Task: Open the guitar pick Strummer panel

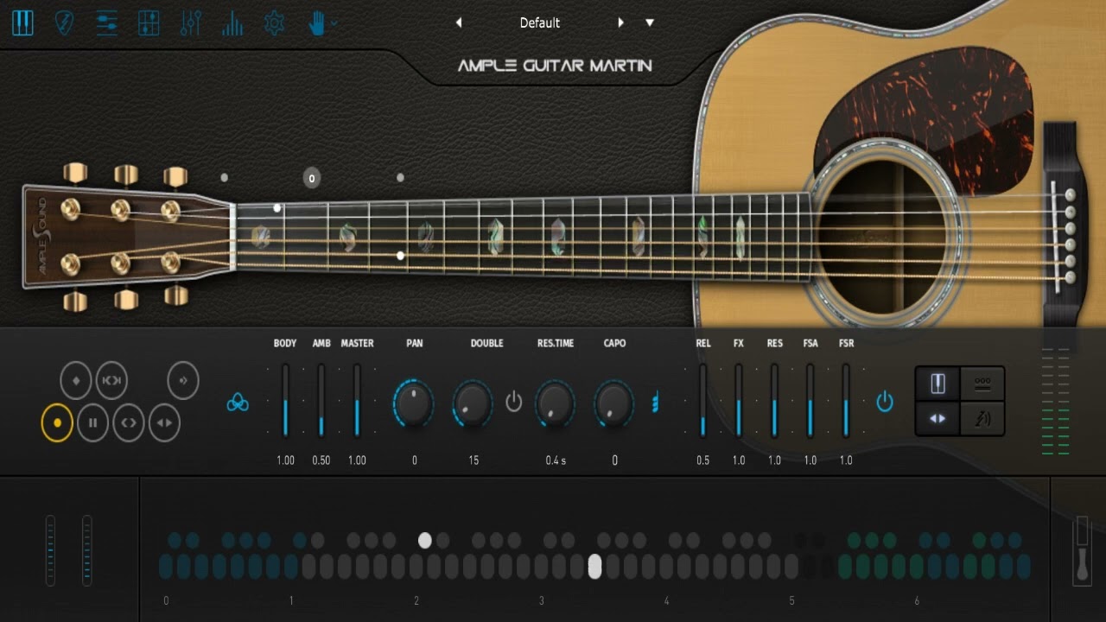Action: pos(65,23)
